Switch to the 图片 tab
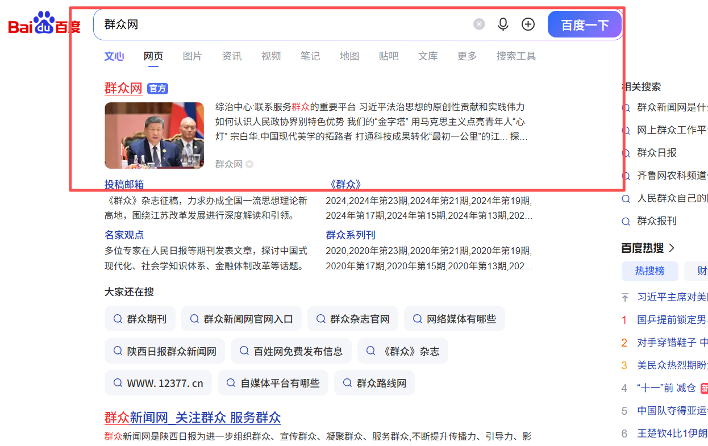The height and width of the screenshot is (446, 708). click(193, 56)
